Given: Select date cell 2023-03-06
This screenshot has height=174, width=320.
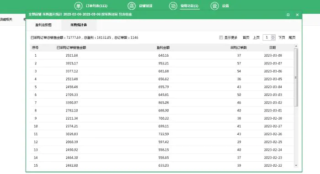Looking at the screenshot, I should (x=273, y=71).
